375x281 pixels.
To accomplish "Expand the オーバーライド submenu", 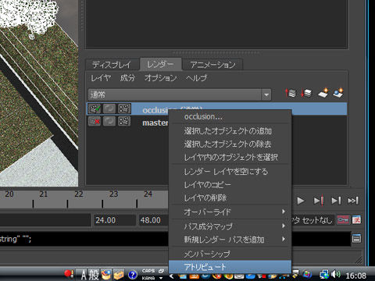I will (x=230, y=212).
